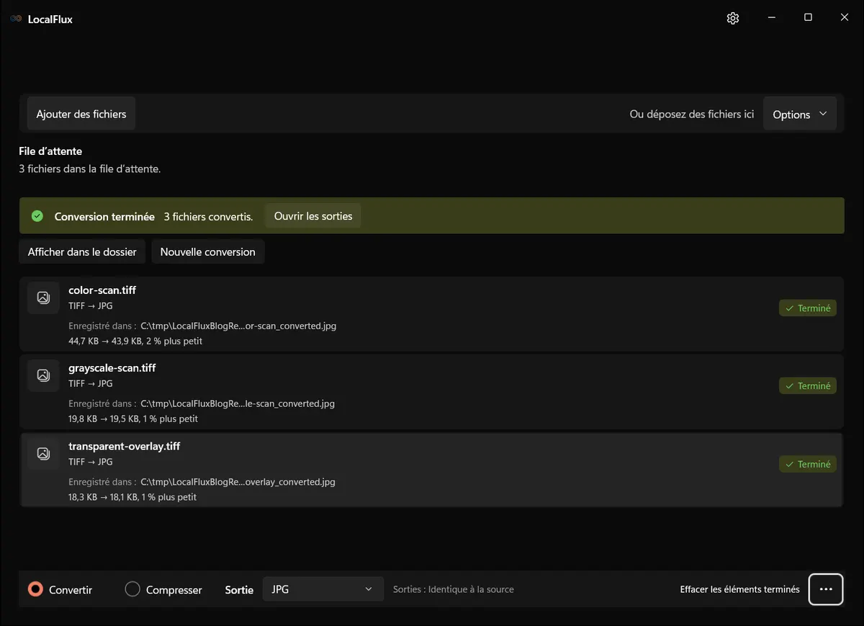The image size is (864, 626).
Task: Select the grayscale-scan.tiff file name
Action: (112, 368)
